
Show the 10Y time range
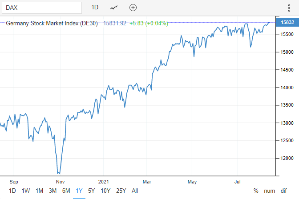click(105, 191)
